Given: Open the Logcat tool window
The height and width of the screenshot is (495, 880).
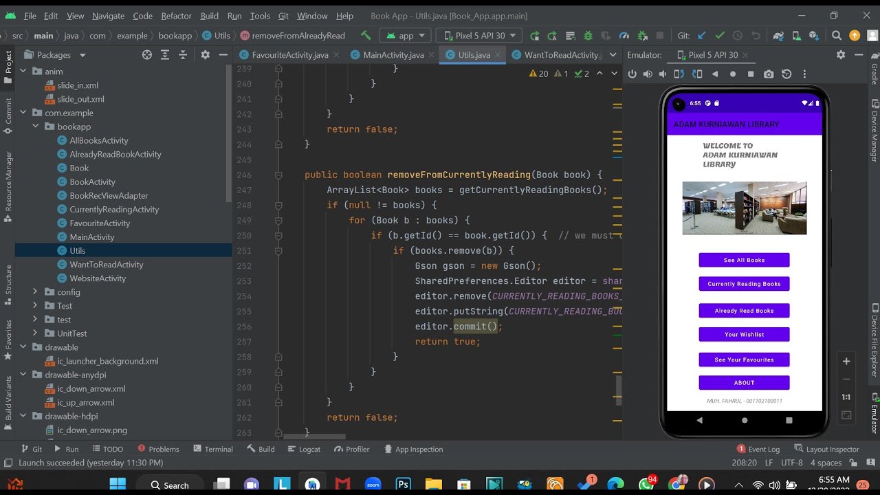Looking at the screenshot, I should click(x=304, y=449).
